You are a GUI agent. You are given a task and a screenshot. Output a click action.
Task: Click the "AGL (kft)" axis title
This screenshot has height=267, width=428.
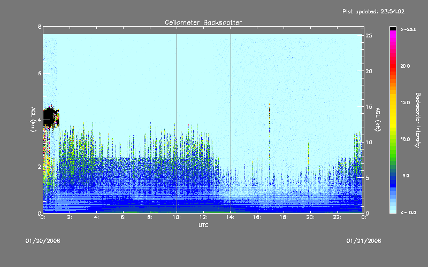[378, 120]
